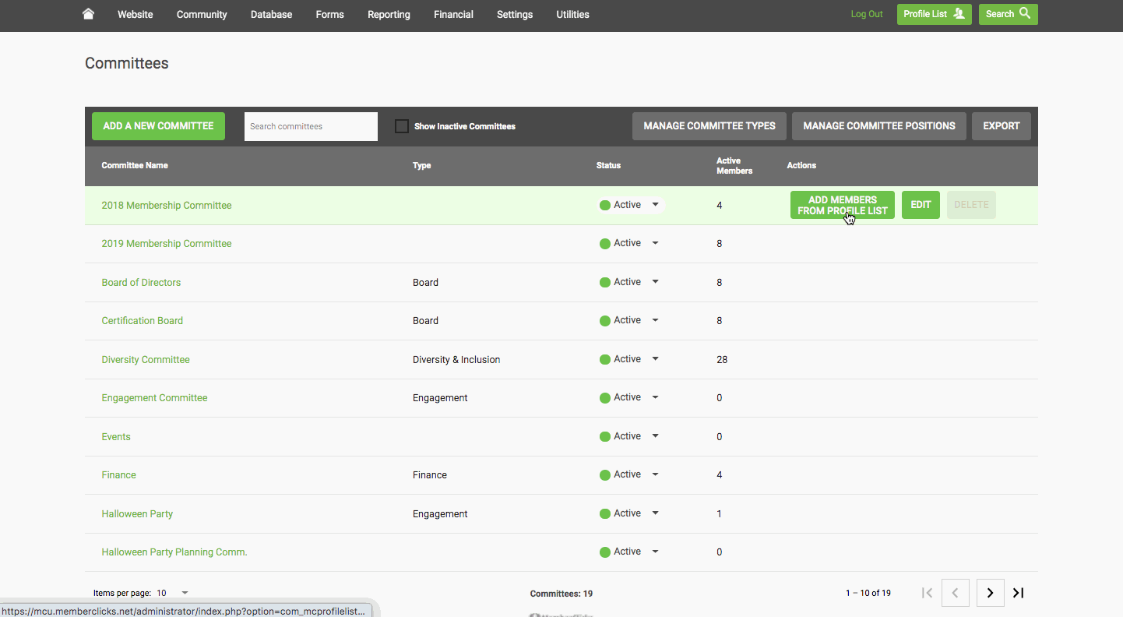The image size is (1123, 617).
Task: Open the Finance committee link
Action: click(x=118, y=475)
